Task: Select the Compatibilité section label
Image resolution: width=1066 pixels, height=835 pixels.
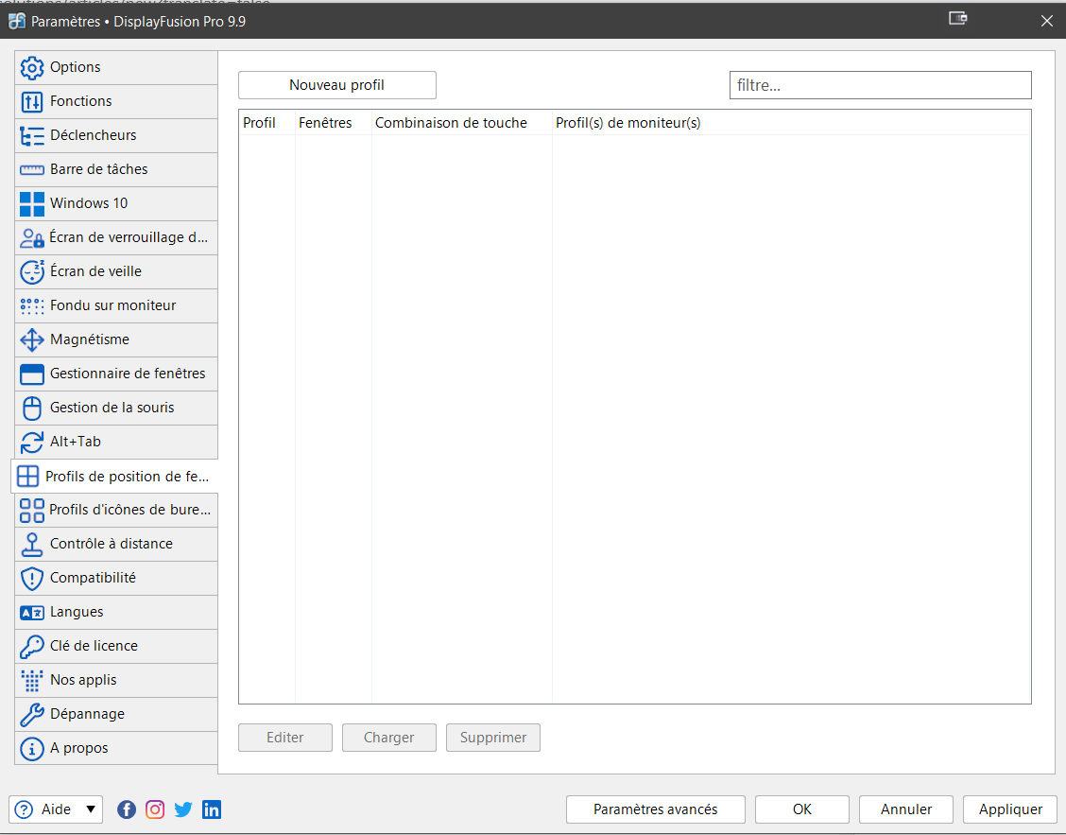Action: 94,577
